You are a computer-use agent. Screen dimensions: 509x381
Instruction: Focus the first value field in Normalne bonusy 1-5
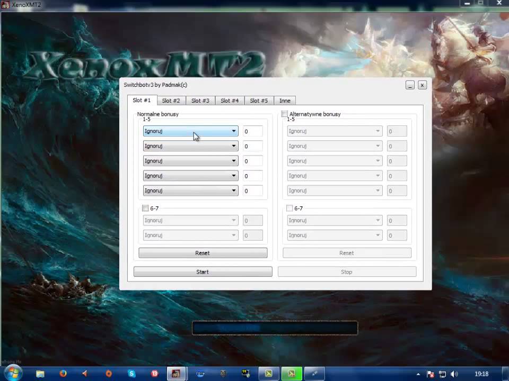252,131
